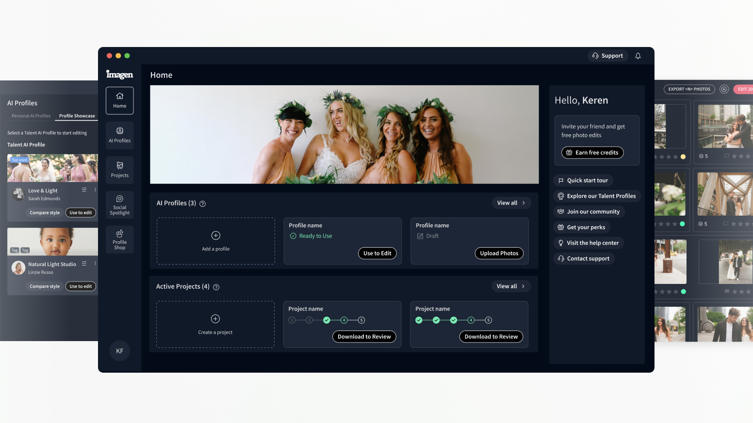Click Compare style for Love & Light
This screenshot has height=423, width=753.
click(x=45, y=213)
